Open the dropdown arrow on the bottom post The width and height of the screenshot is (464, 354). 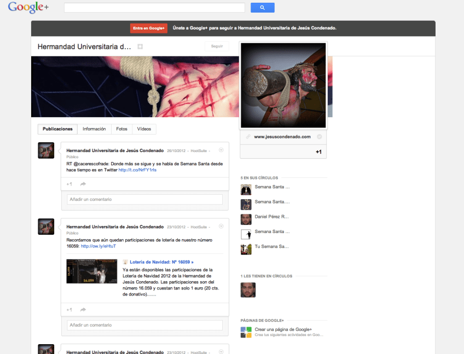(221, 350)
